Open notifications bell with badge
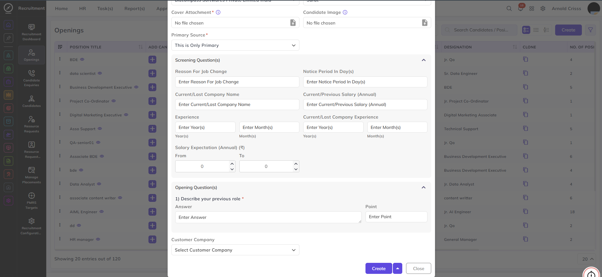The height and width of the screenshot is (277, 602). [521, 8]
